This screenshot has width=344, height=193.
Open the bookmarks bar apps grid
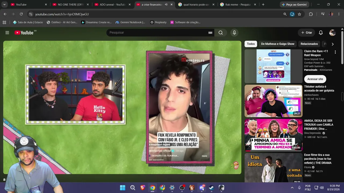[4, 22]
